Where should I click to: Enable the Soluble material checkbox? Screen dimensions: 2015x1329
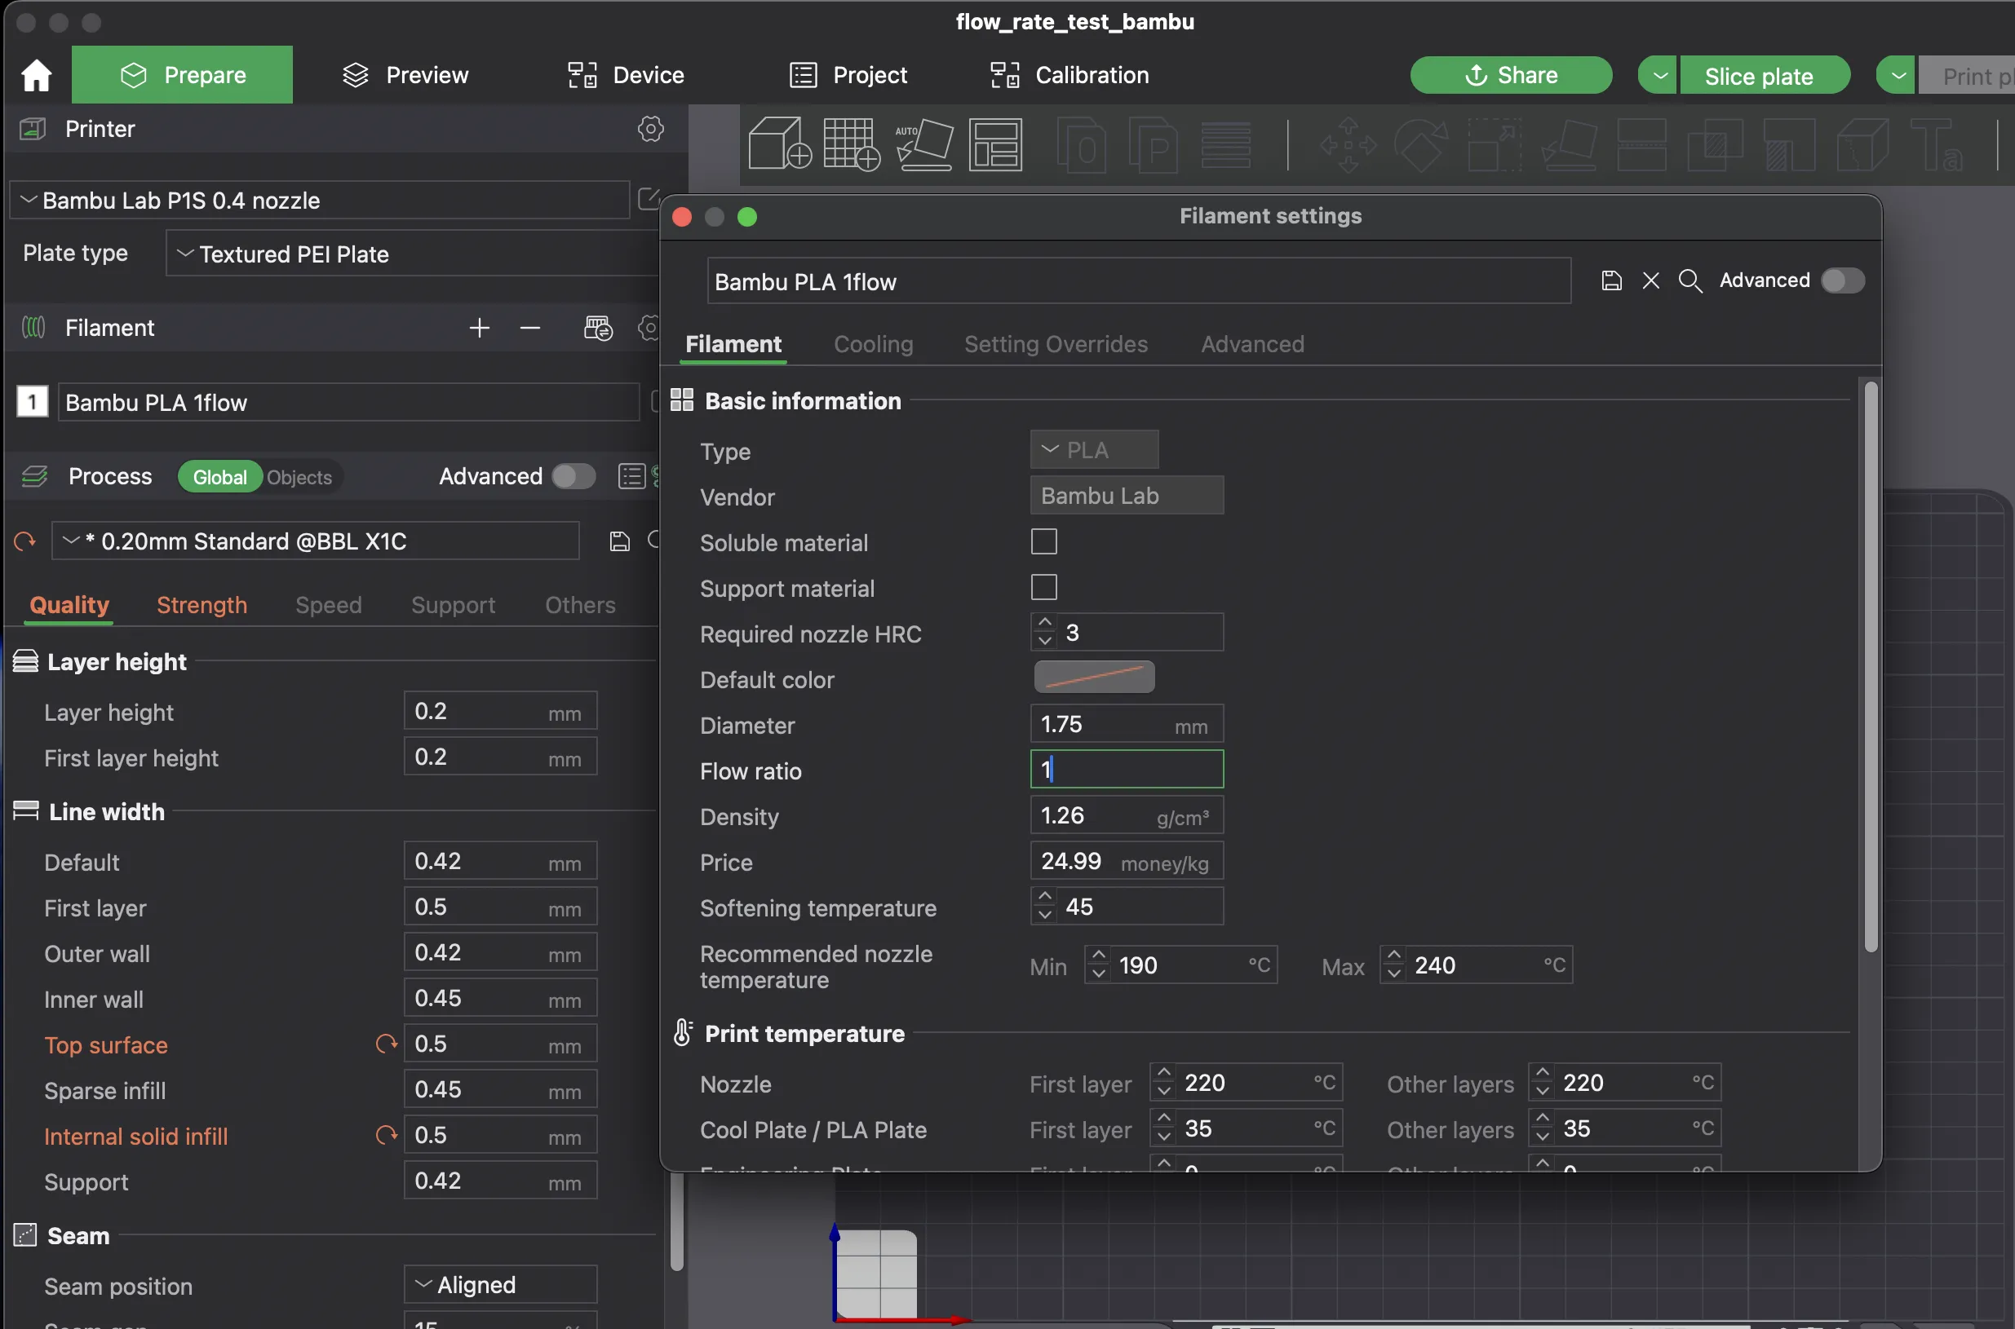tap(1044, 541)
